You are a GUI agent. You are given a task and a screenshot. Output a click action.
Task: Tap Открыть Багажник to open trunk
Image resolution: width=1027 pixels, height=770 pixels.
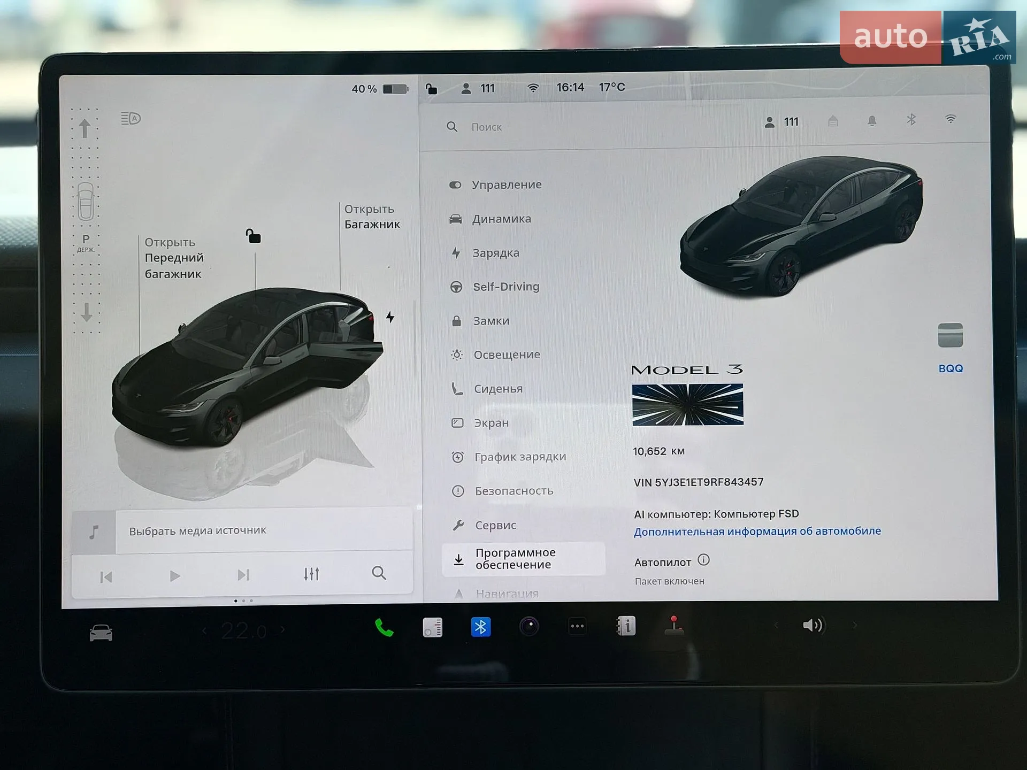click(372, 217)
